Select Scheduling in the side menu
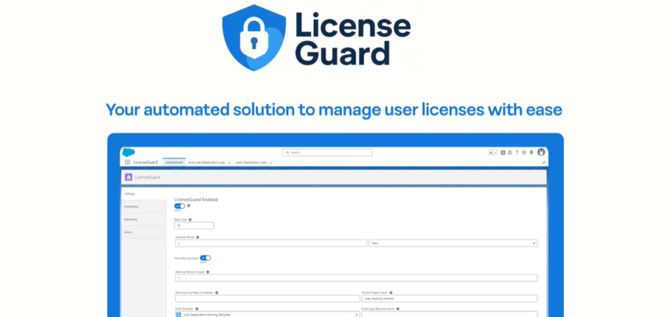Viewport: 667px width, 317px height. [143, 207]
